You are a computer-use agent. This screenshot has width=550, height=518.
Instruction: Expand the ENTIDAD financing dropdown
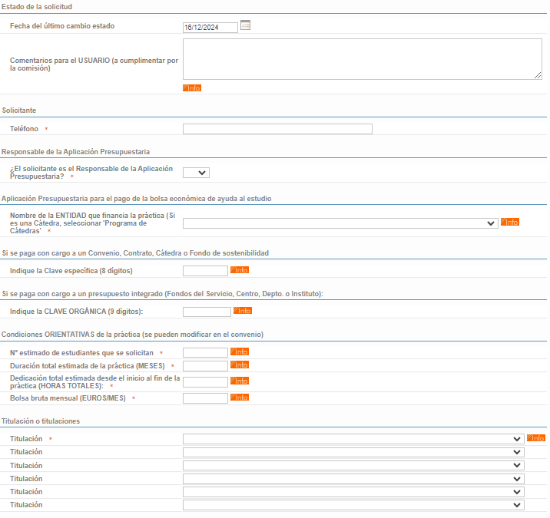(x=340, y=223)
